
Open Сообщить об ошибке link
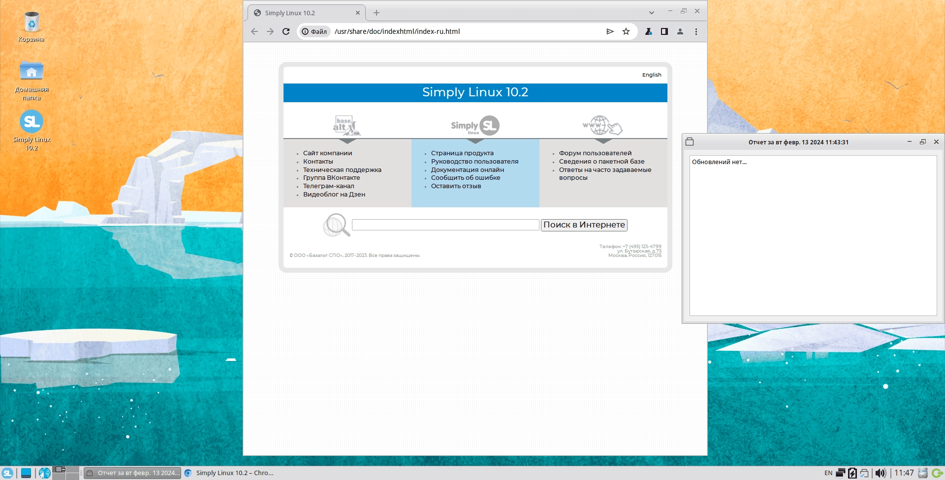[x=466, y=178]
